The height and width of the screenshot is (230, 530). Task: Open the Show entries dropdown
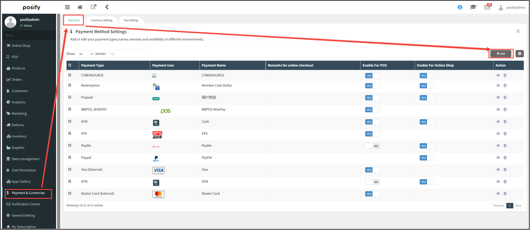point(85,54)
